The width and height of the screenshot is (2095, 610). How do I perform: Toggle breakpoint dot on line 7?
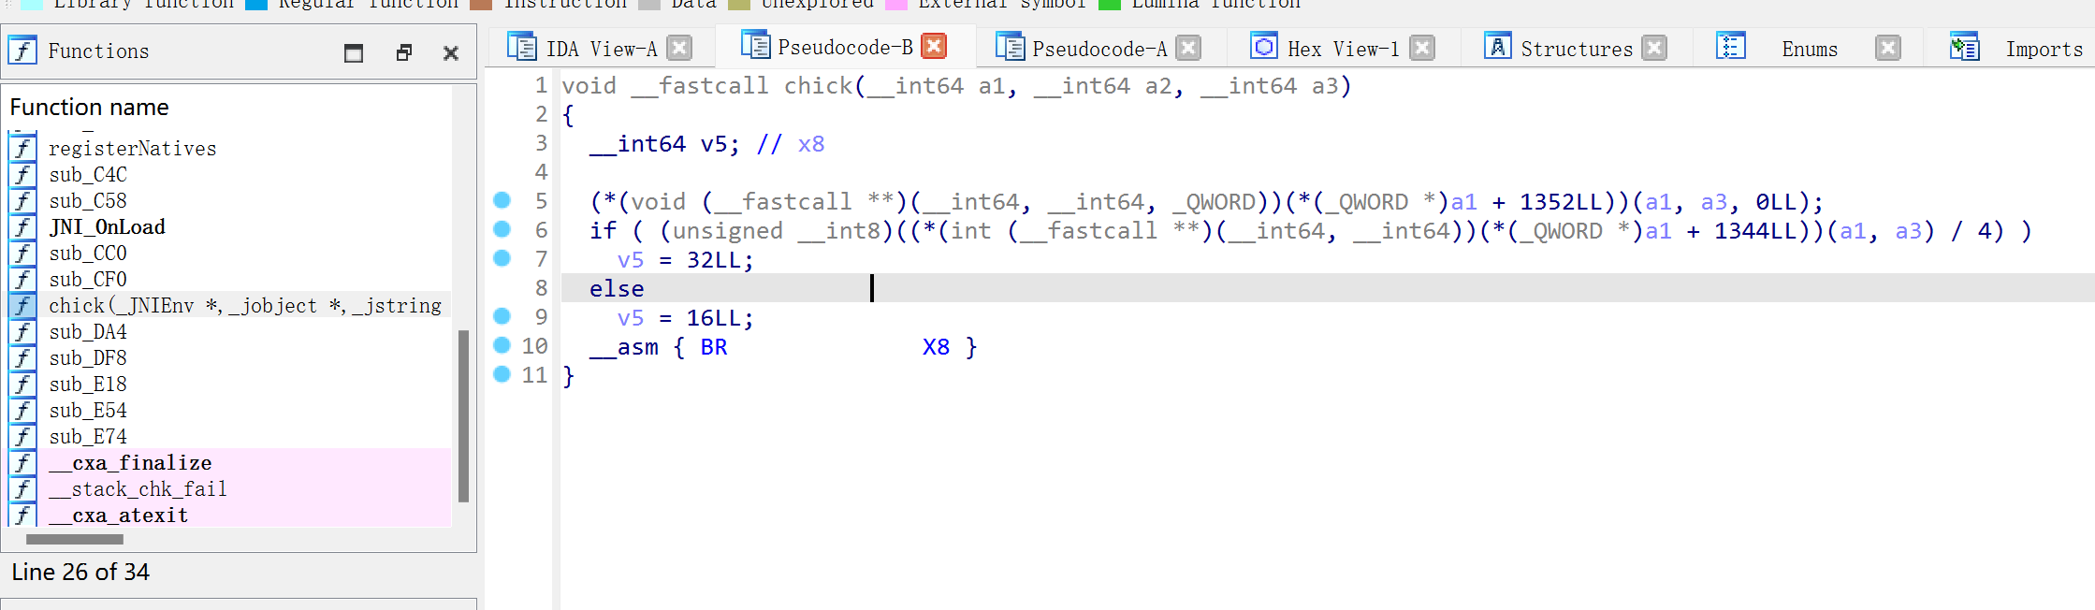pos(502,258)
